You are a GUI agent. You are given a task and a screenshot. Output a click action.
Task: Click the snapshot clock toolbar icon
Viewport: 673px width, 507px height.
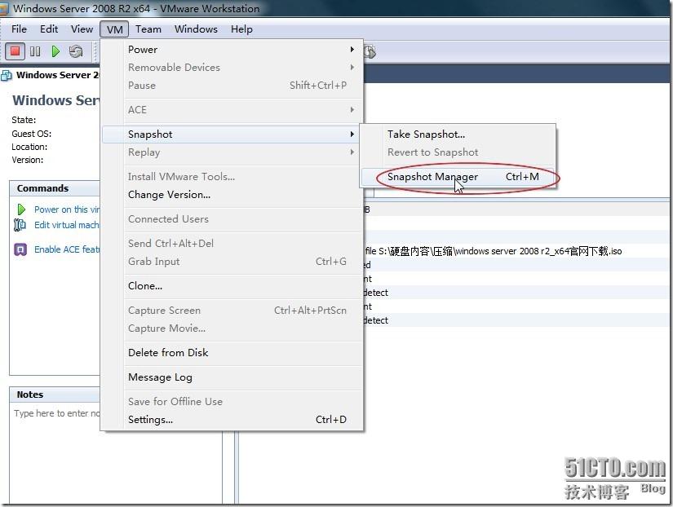point(370,52)
